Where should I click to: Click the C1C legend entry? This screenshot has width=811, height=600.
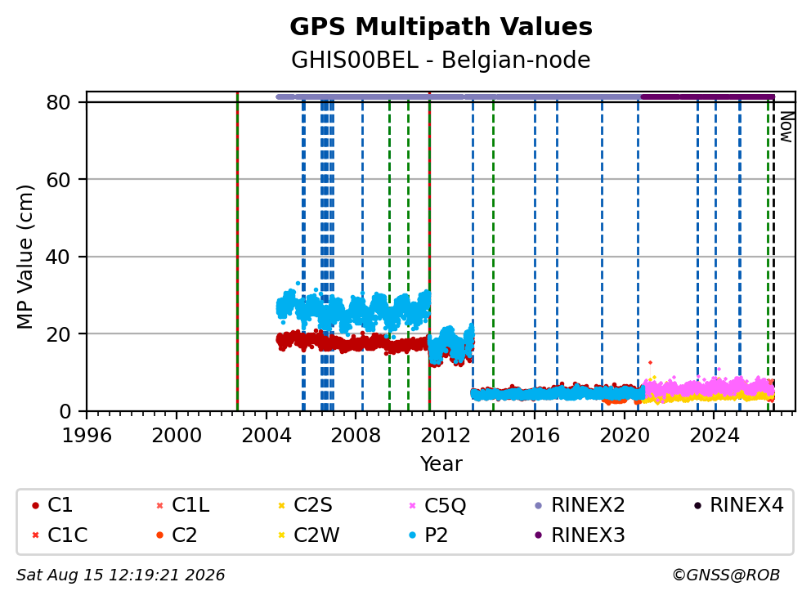[59, 535]
